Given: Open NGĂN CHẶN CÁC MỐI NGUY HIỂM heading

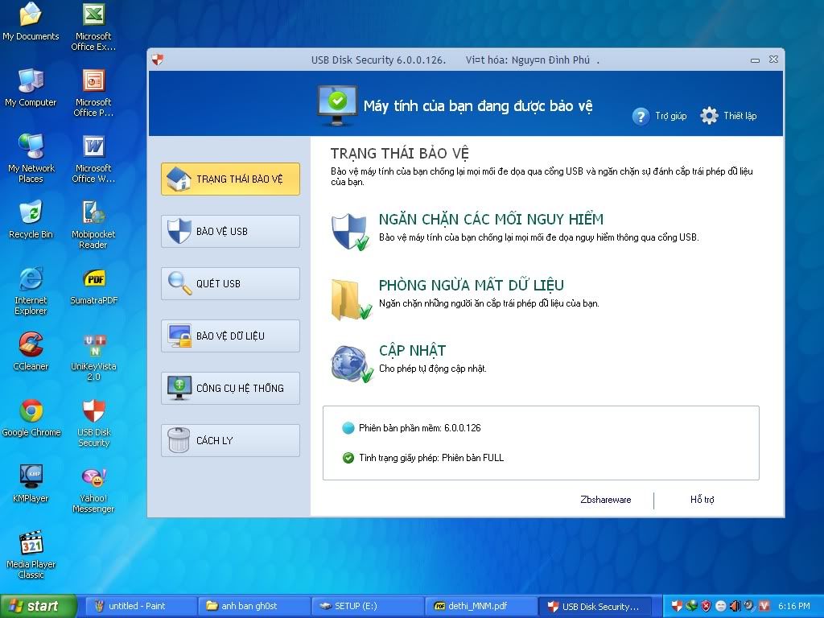Looking at the screenshot, I should click(491, 219).
